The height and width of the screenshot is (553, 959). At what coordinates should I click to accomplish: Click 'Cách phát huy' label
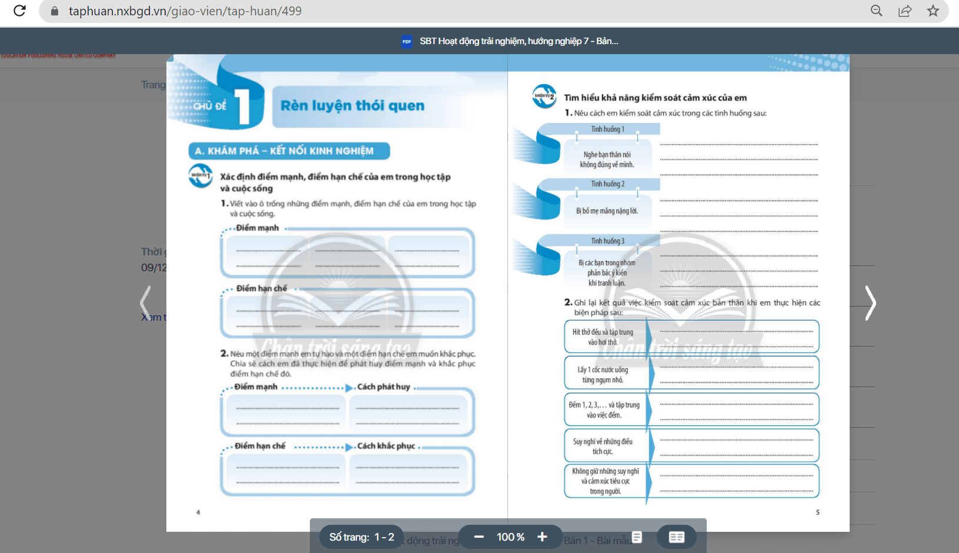point(383,387)
